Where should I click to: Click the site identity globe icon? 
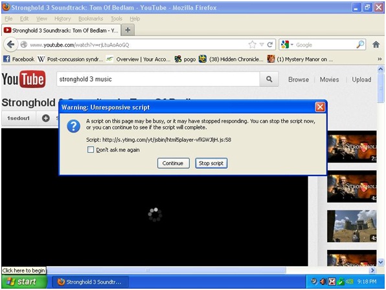(24, 45)
